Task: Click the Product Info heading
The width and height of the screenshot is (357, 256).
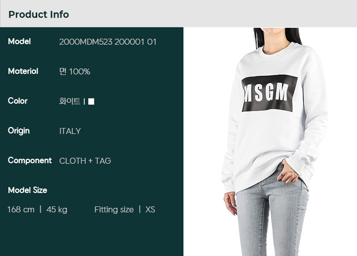Action: (39, 14)
